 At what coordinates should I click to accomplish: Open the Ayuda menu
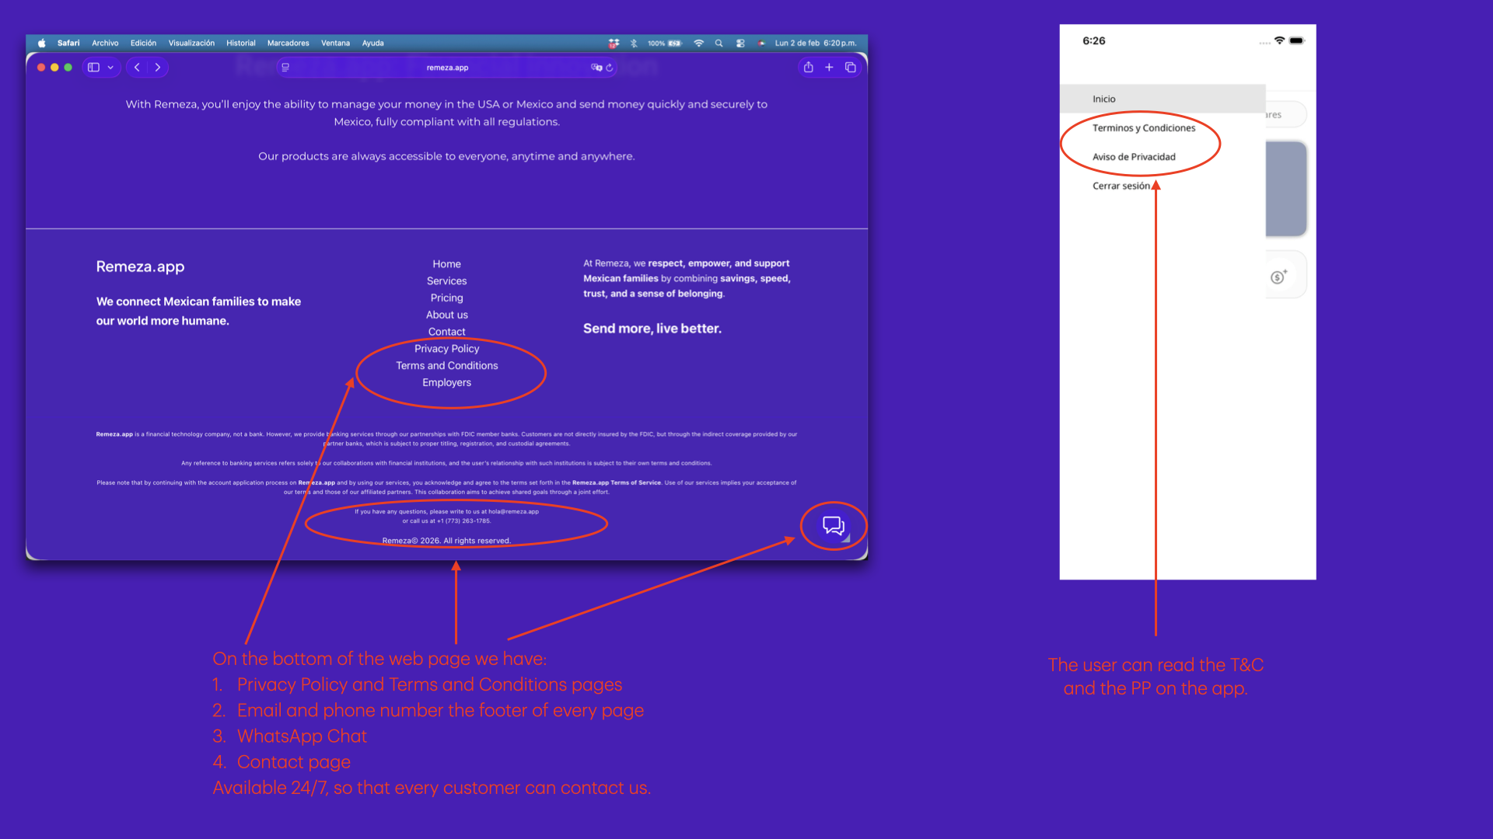(x=372, y=44)
